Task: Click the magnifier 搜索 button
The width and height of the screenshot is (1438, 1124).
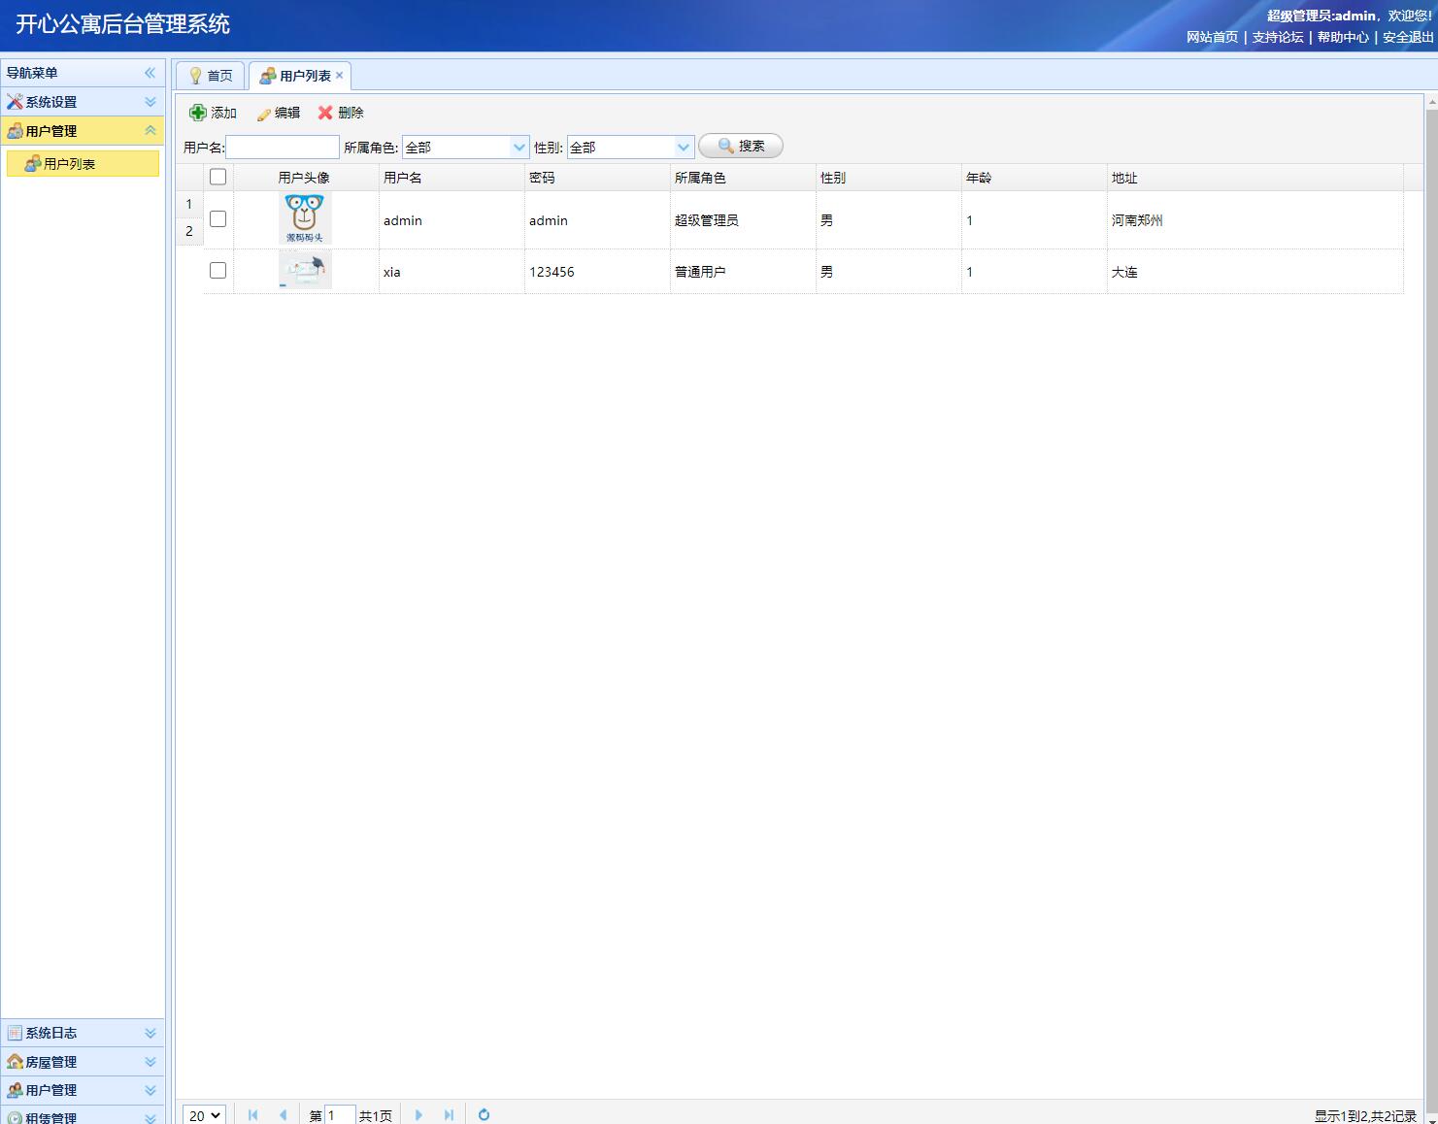Action: click(x=741, y=146)
